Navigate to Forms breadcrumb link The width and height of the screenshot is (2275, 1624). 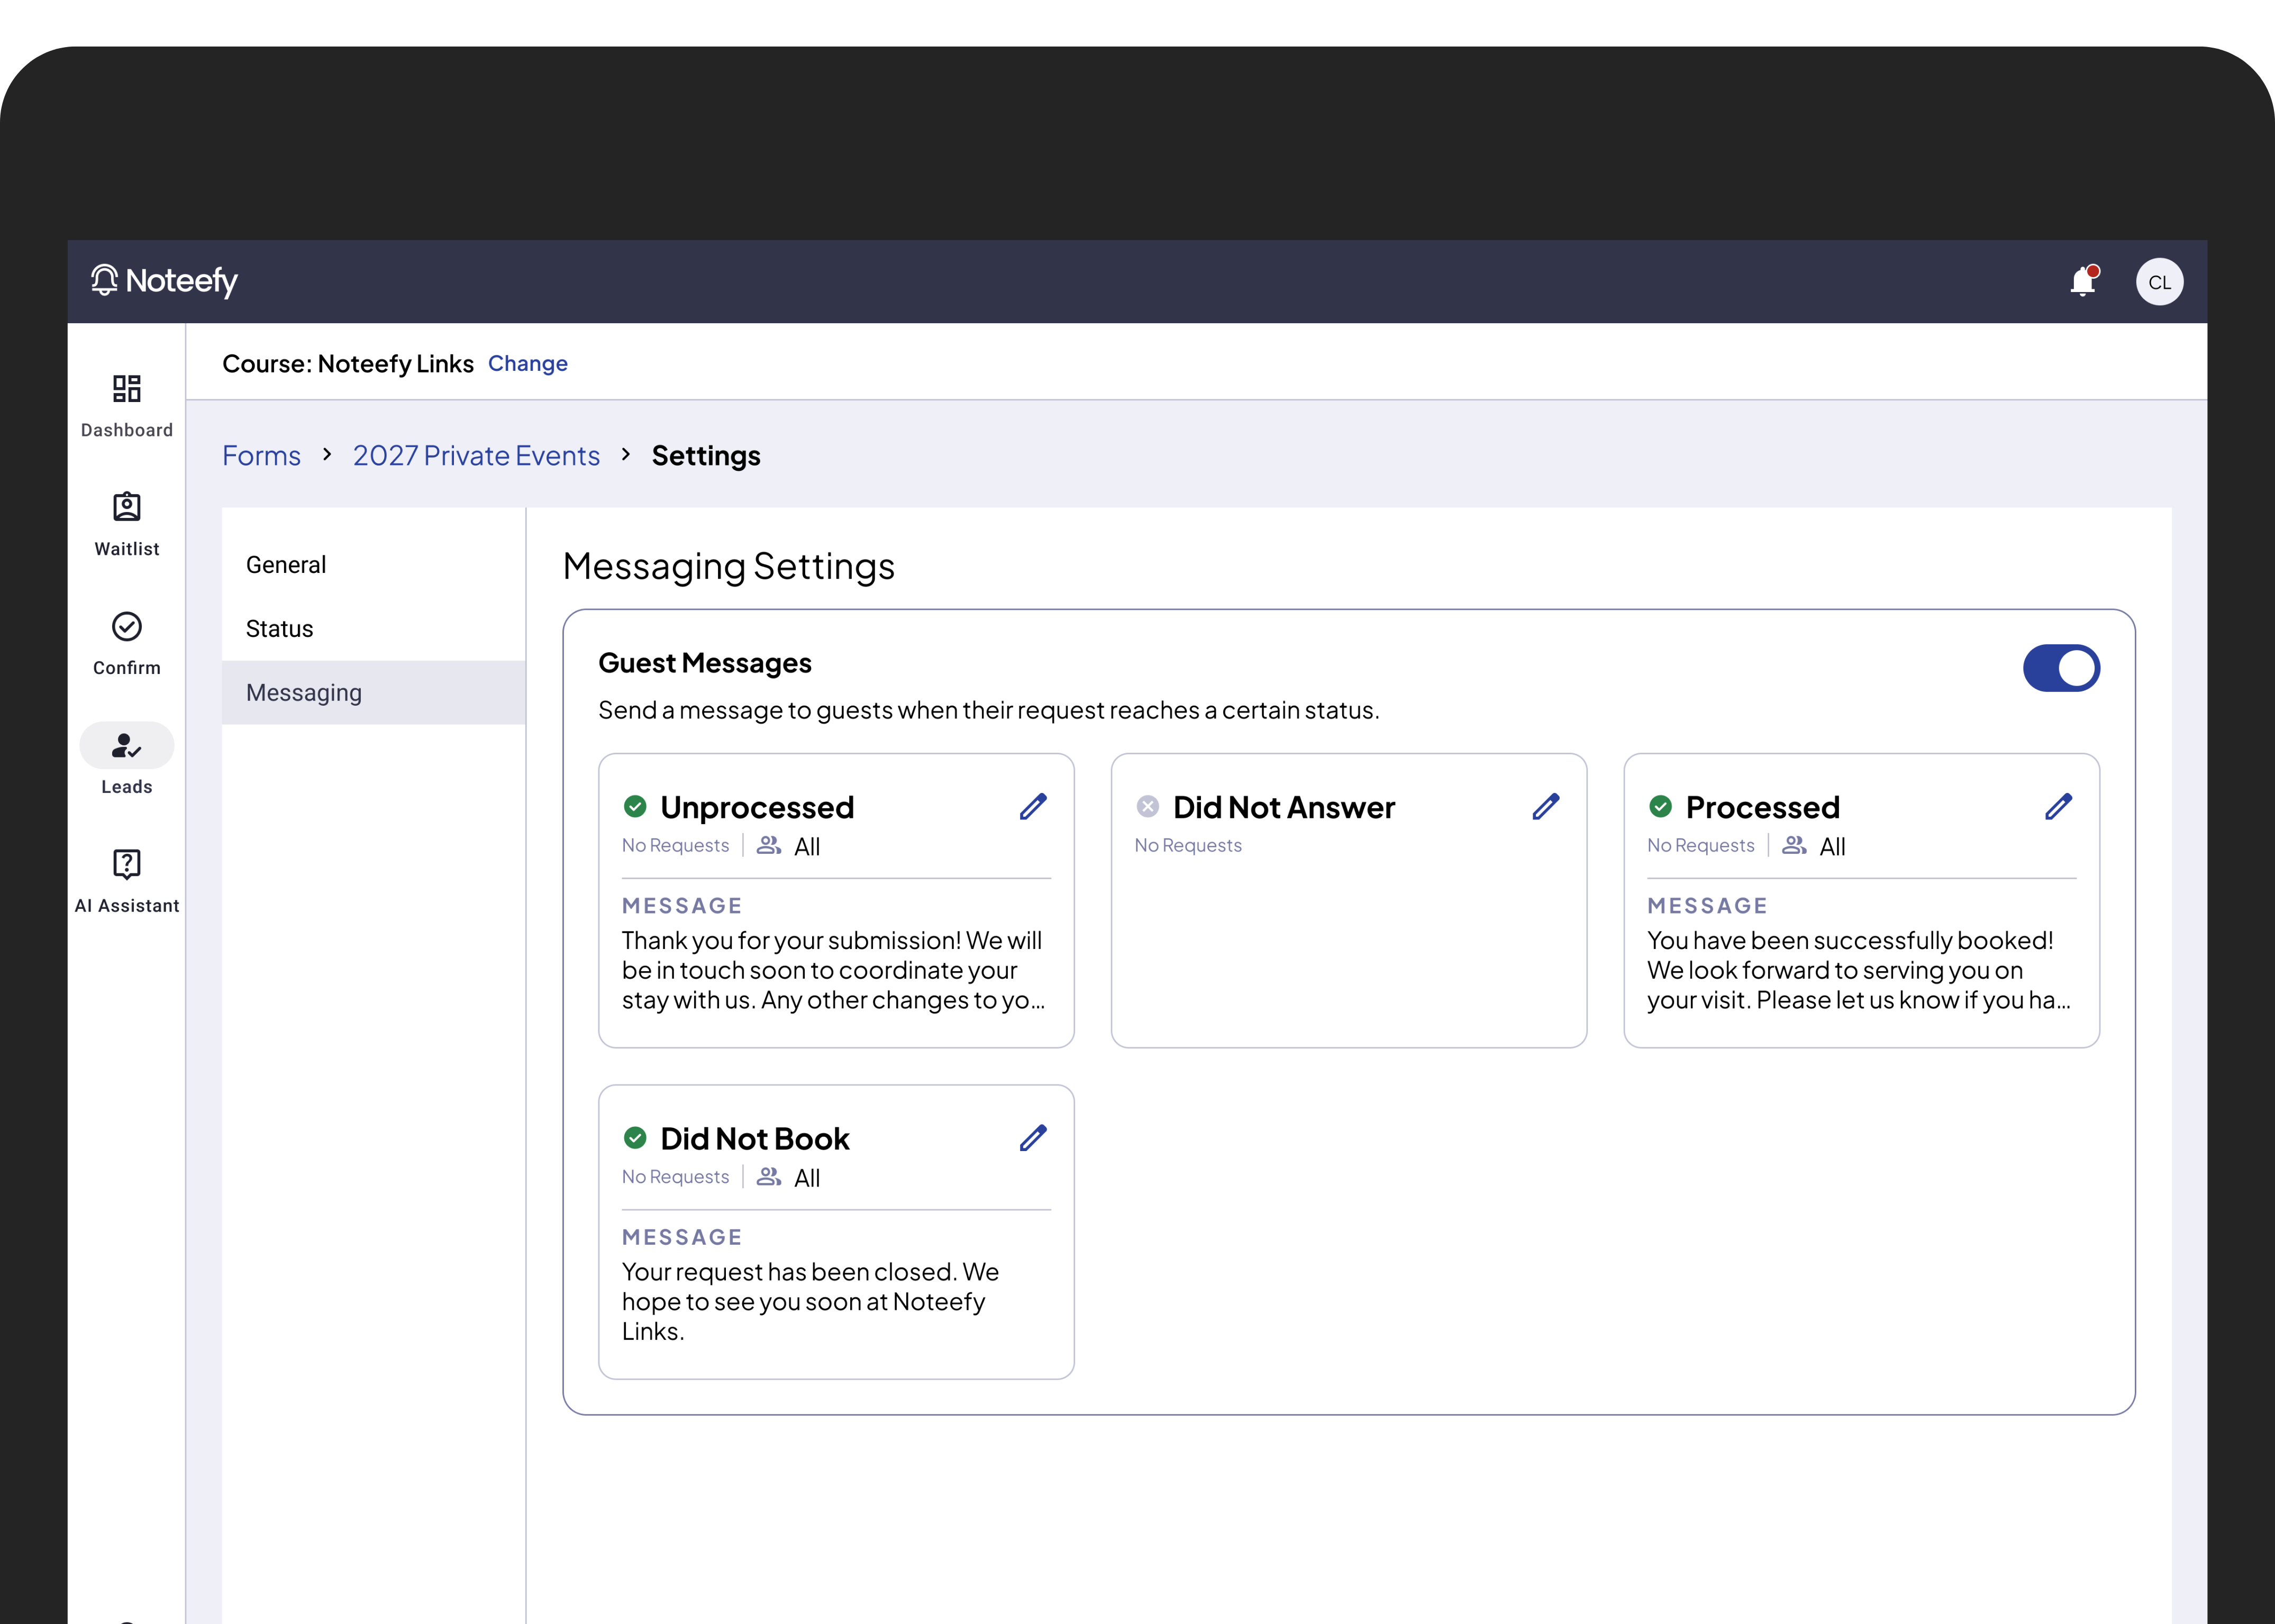(x=261, y=456)
